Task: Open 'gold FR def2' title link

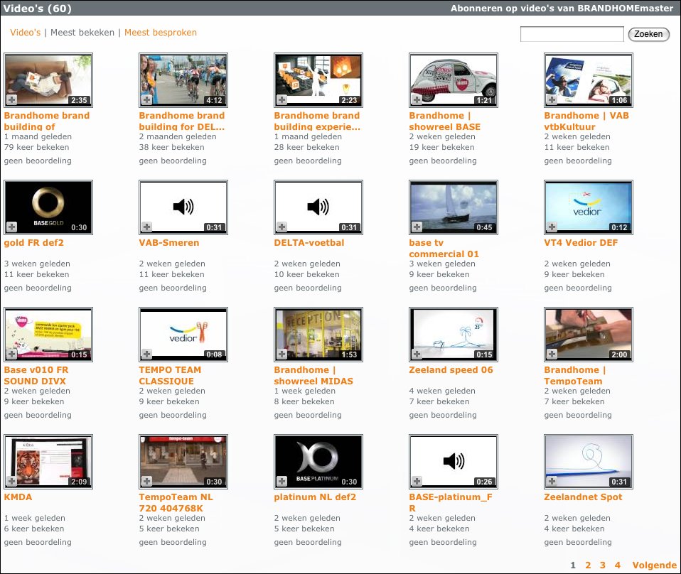Action: (34, 243)
